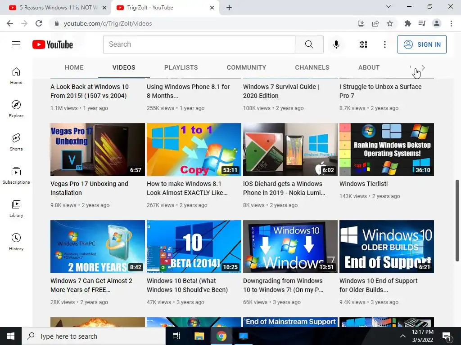Click the browser forward arrow
Viewport: 461px width, 345px height.
(24, 23)
